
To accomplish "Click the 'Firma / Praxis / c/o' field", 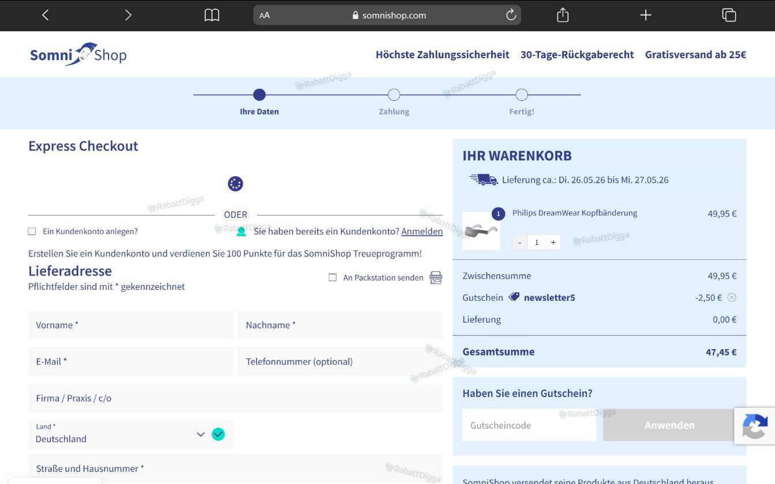I will tap(235, 398).
